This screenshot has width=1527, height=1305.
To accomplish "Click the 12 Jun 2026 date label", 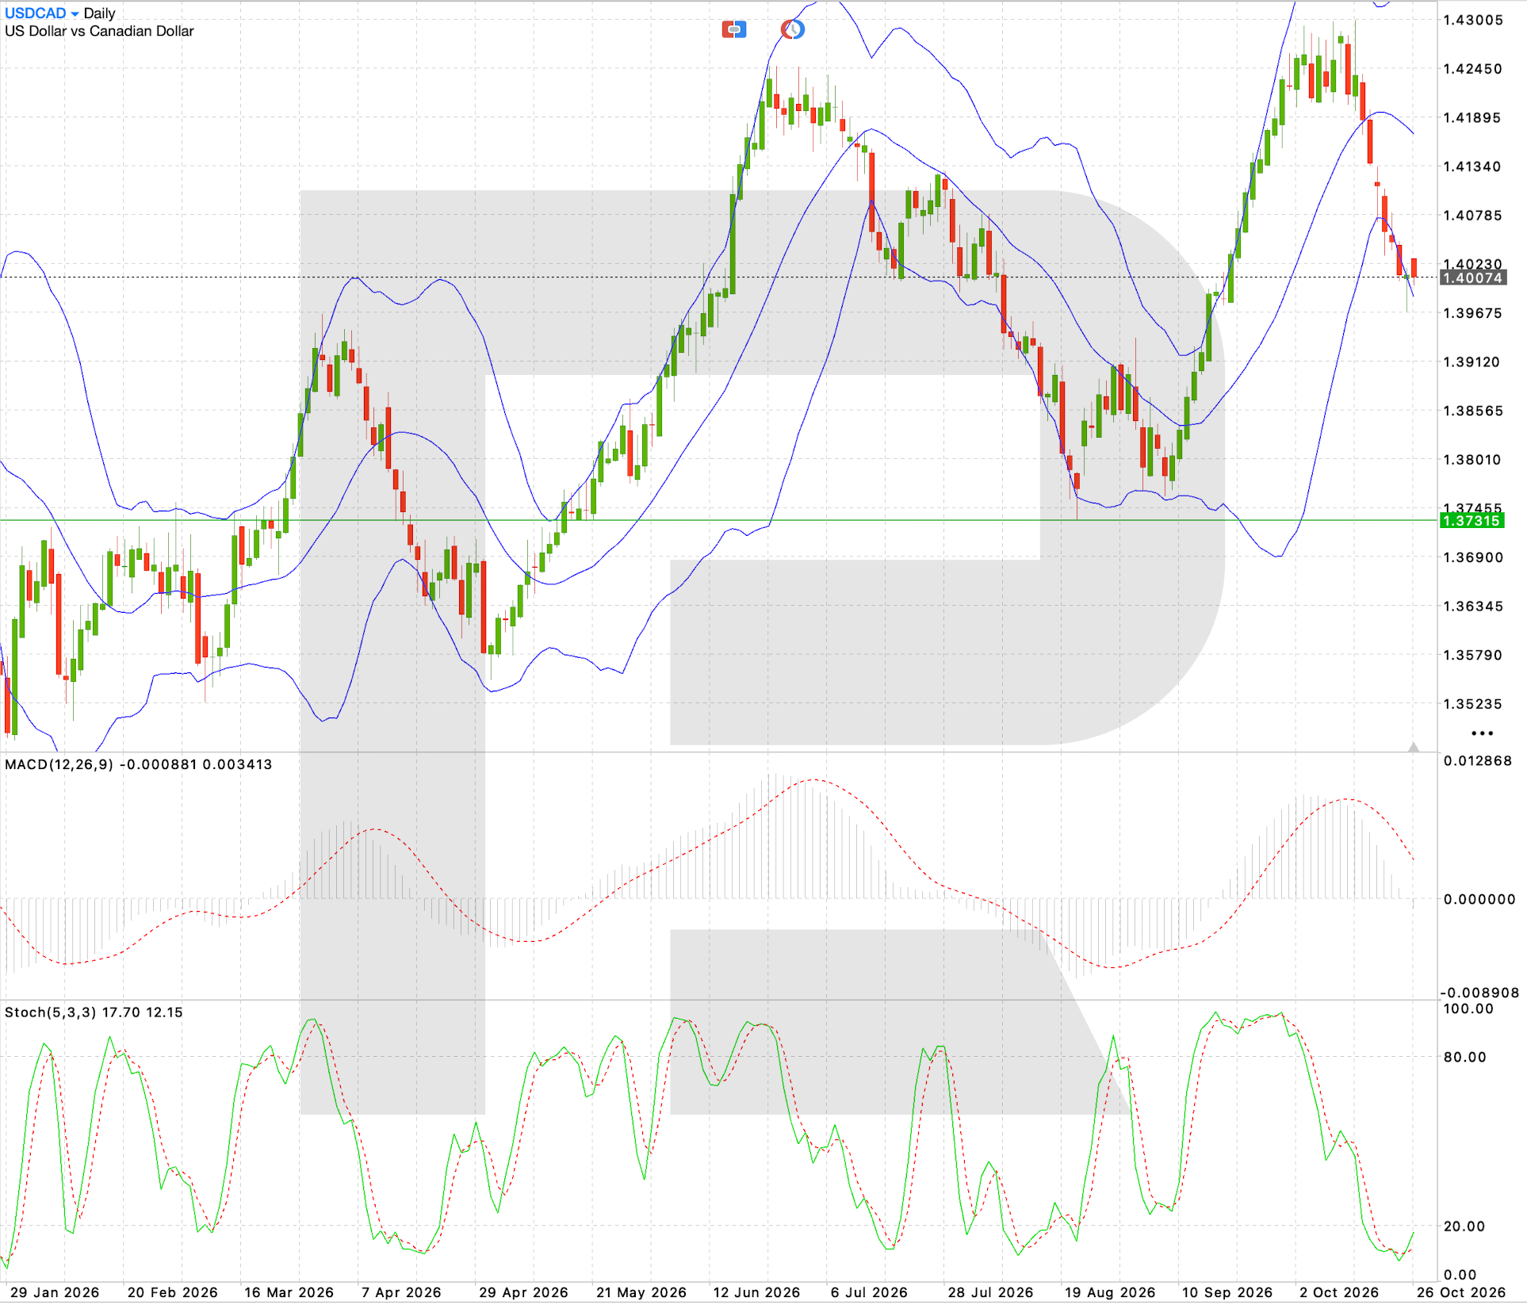I will click(x=757, y=1292).
